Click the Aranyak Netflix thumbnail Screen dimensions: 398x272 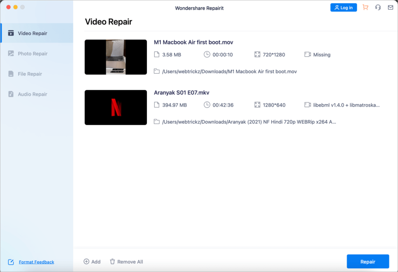(115, 107)
